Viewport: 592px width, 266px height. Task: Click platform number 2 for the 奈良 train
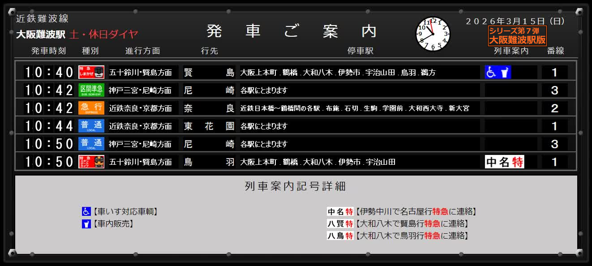[554, 108]
